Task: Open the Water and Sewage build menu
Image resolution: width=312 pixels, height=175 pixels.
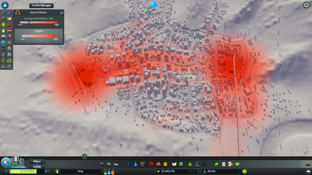Action: point(136,164)
